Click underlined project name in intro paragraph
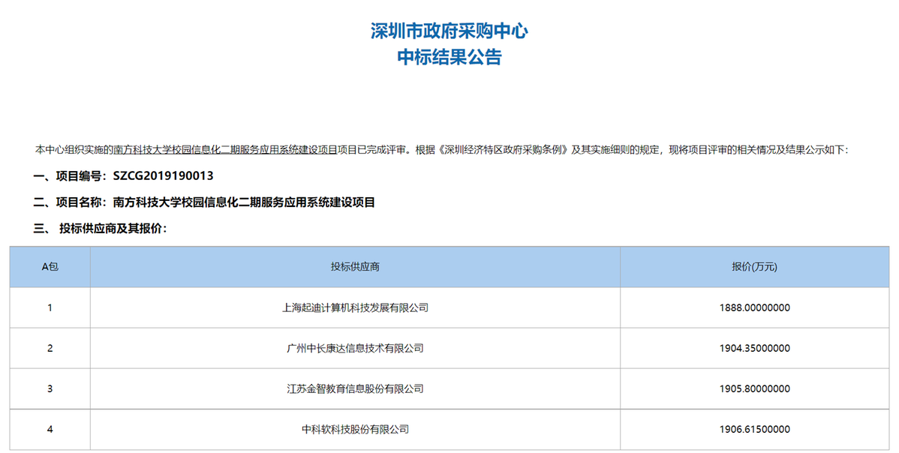The width and height of the screenshot is (899, 453). (225, 150)
